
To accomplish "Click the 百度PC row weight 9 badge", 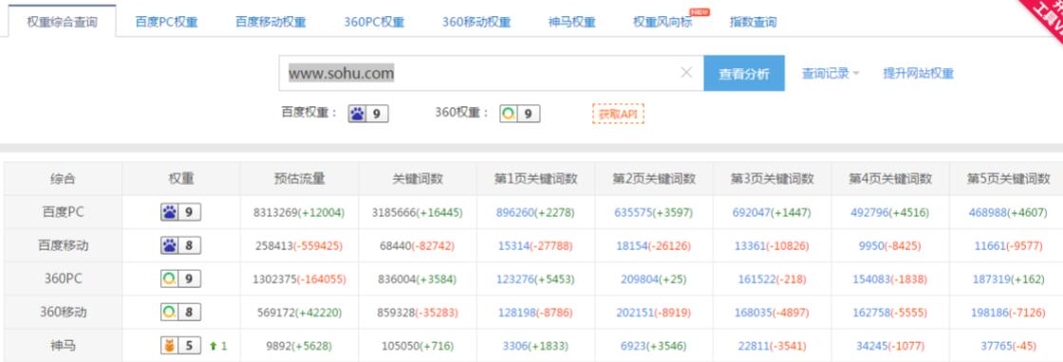I will pos(180,212).
